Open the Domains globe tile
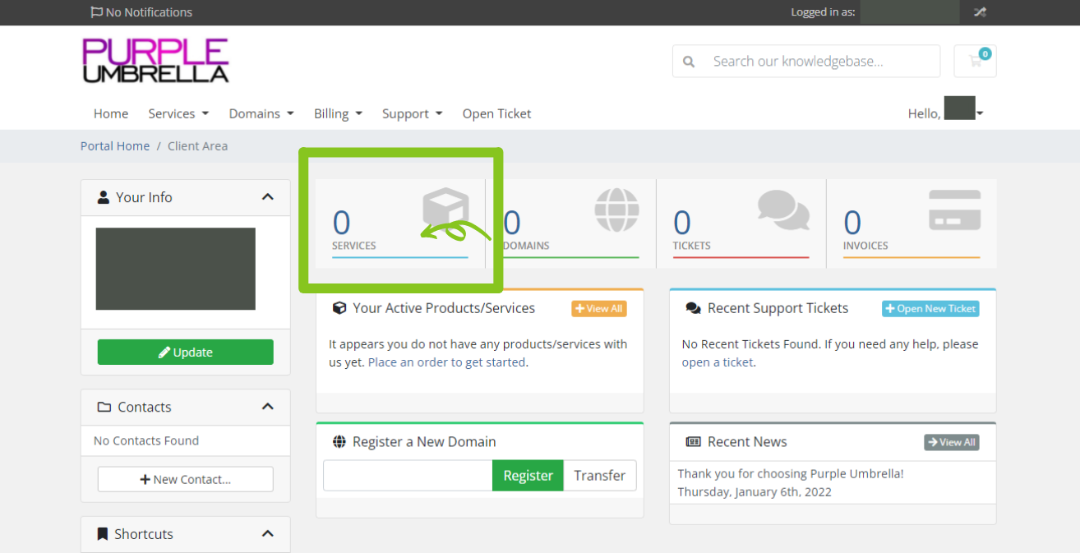This screenshot has height=553, width=1080. point(570,224)
